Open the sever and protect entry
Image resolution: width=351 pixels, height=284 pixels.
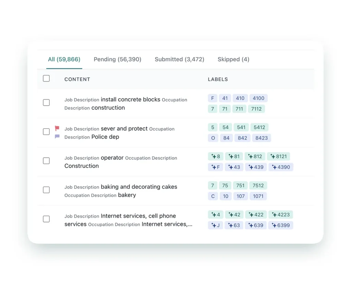coord(124,129)
